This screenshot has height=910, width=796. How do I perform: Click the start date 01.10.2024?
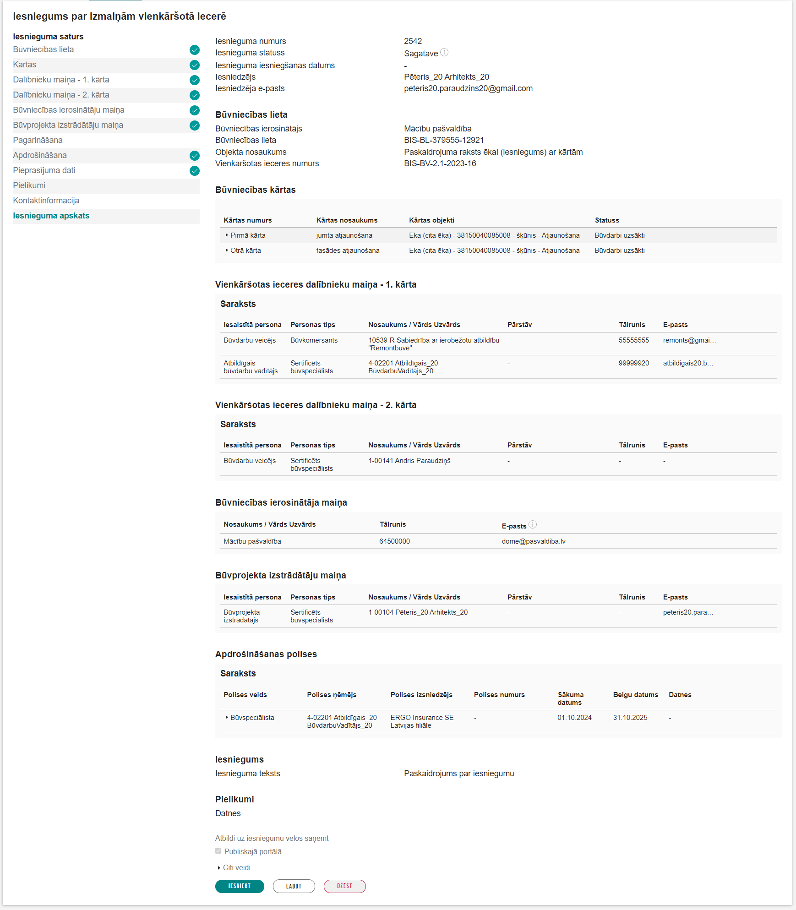coord(574,718)
